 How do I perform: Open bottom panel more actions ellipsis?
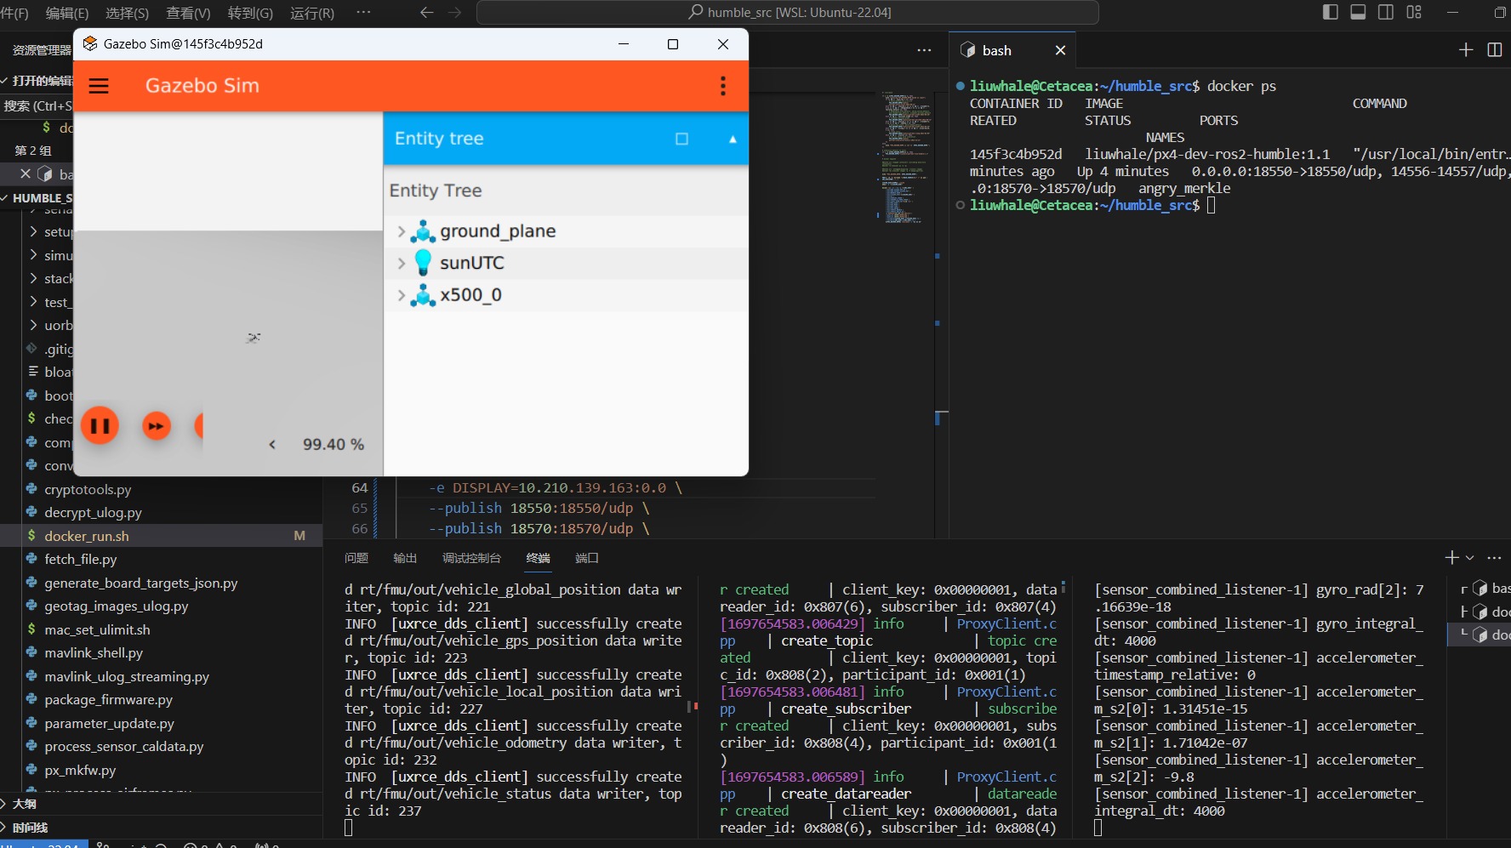pyautogui.click(x=1494, y=558)
